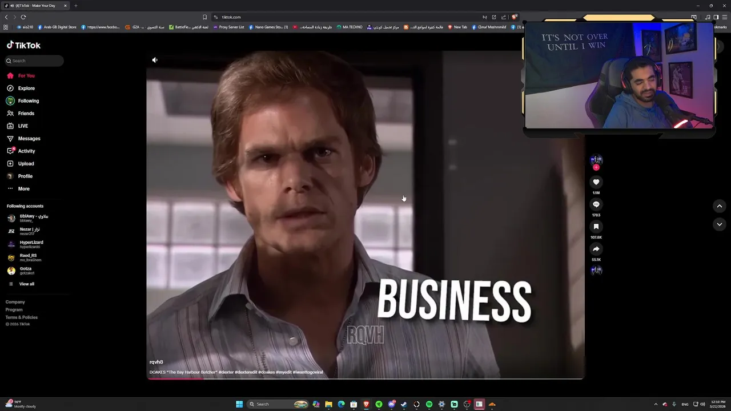Open BblAwy following account
This screenshot has height=411, width=731.
click(x=27, y=218)
